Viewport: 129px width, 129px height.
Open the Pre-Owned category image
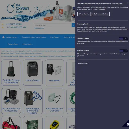[x=54, y=69]
